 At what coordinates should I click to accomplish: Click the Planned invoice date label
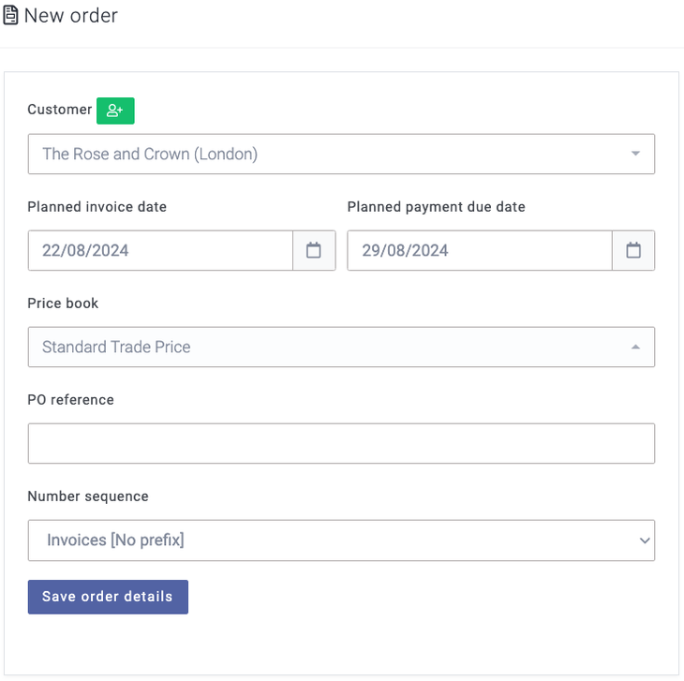tap(97, 207)
